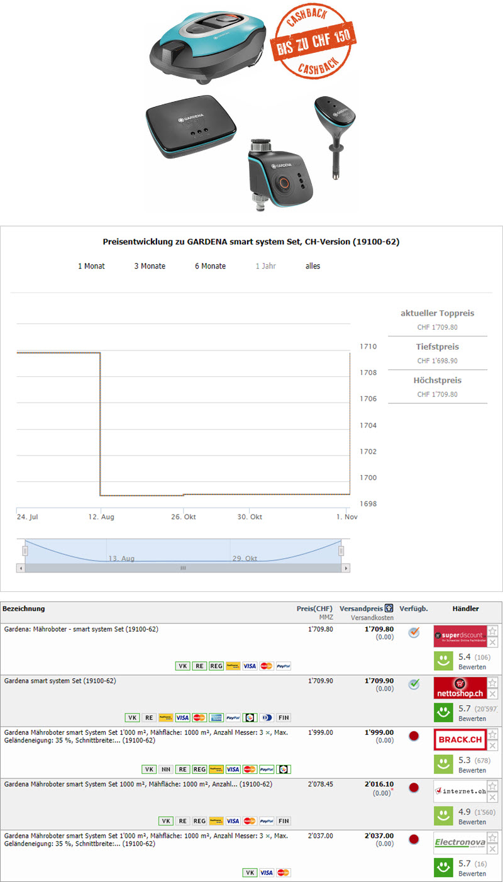Open 'Gardena smart system Set (19100-62)' offer

click(x=60, y=681)
